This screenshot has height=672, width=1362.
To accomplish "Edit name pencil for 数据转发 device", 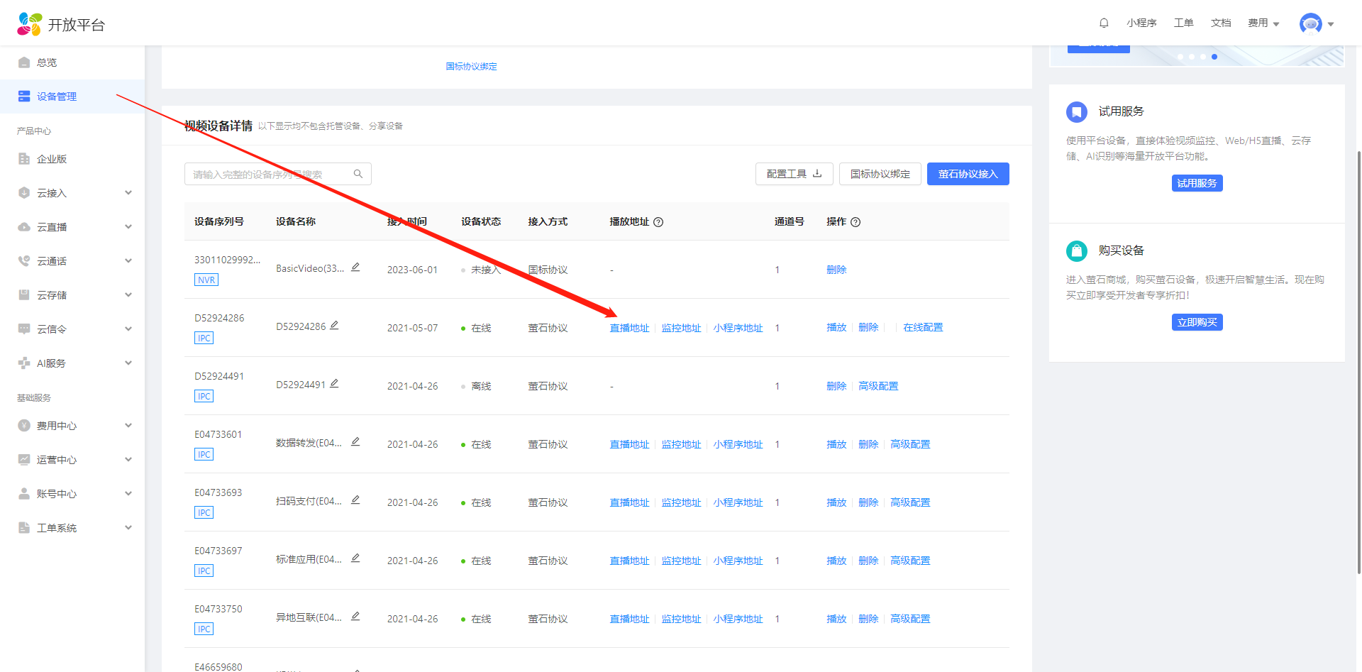I will coord(355,442).
